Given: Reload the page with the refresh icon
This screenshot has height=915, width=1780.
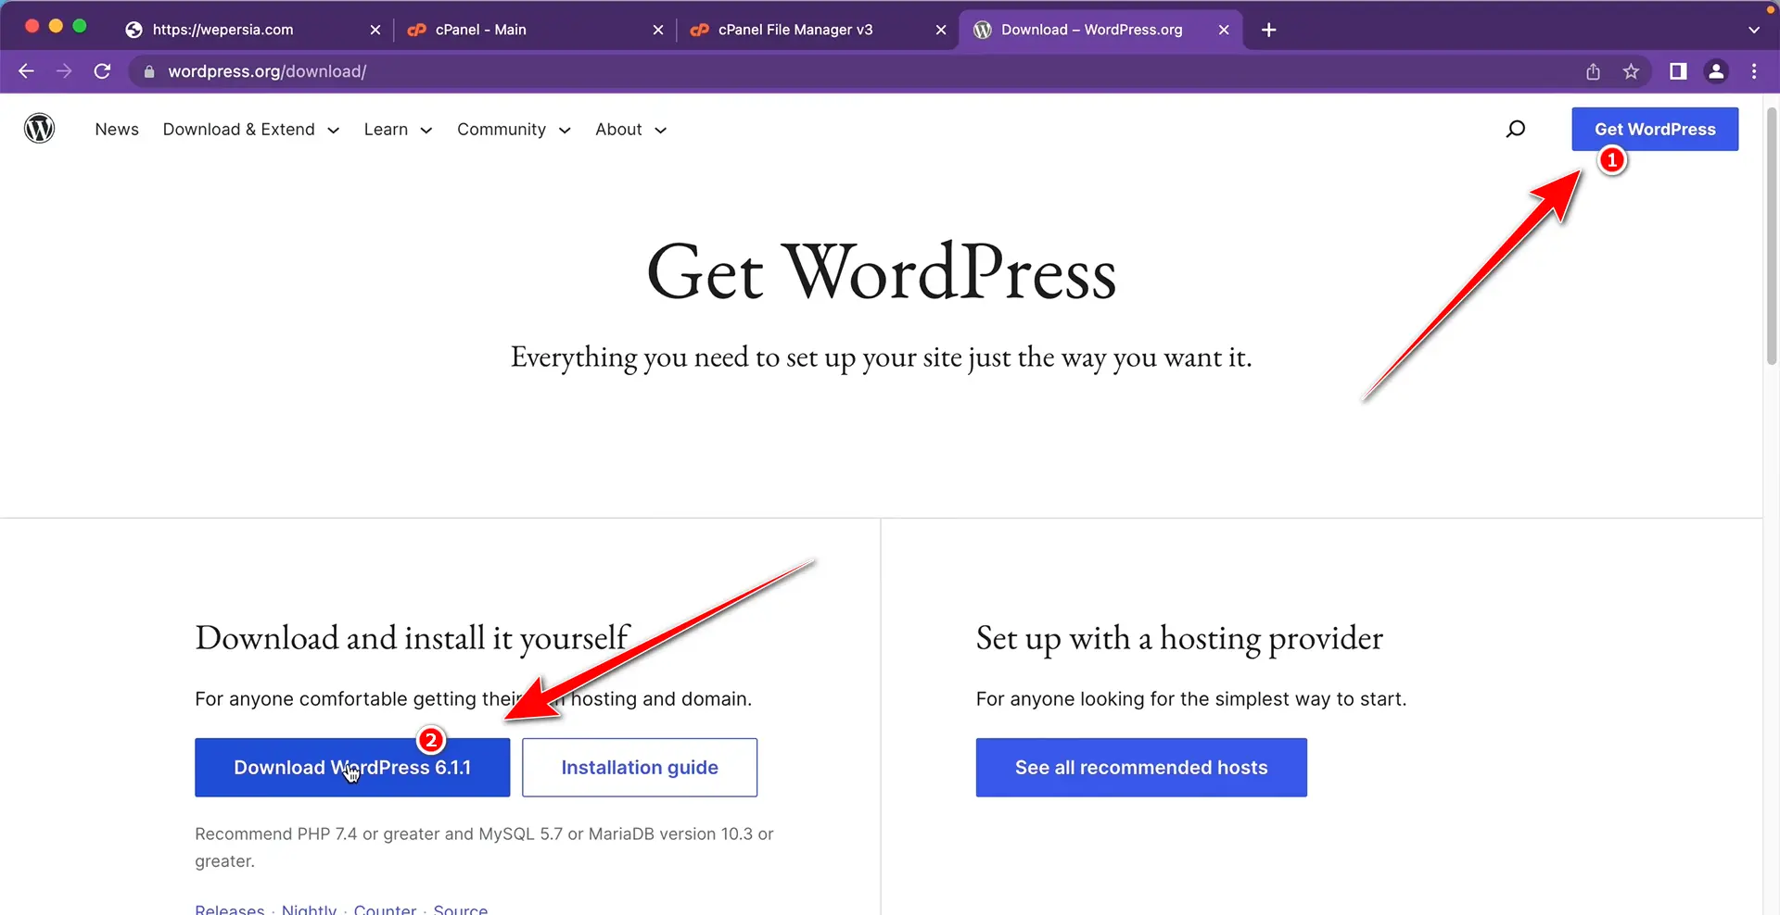Looking at the screenshot, I should pos(103,71).
